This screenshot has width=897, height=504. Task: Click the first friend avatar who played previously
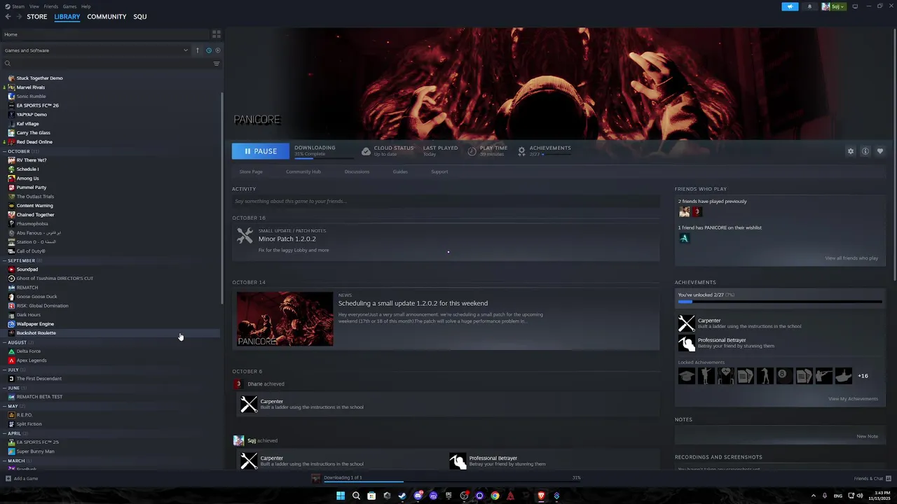tap(684, 211)
